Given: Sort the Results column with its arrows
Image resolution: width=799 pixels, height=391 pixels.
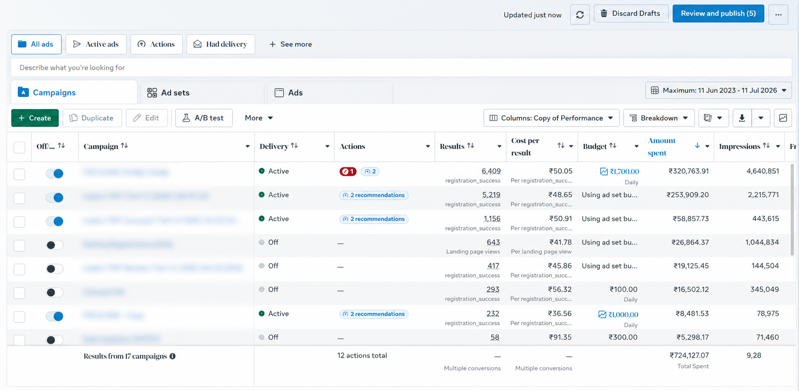Looking at the screenshot, I should click(470, 146).
